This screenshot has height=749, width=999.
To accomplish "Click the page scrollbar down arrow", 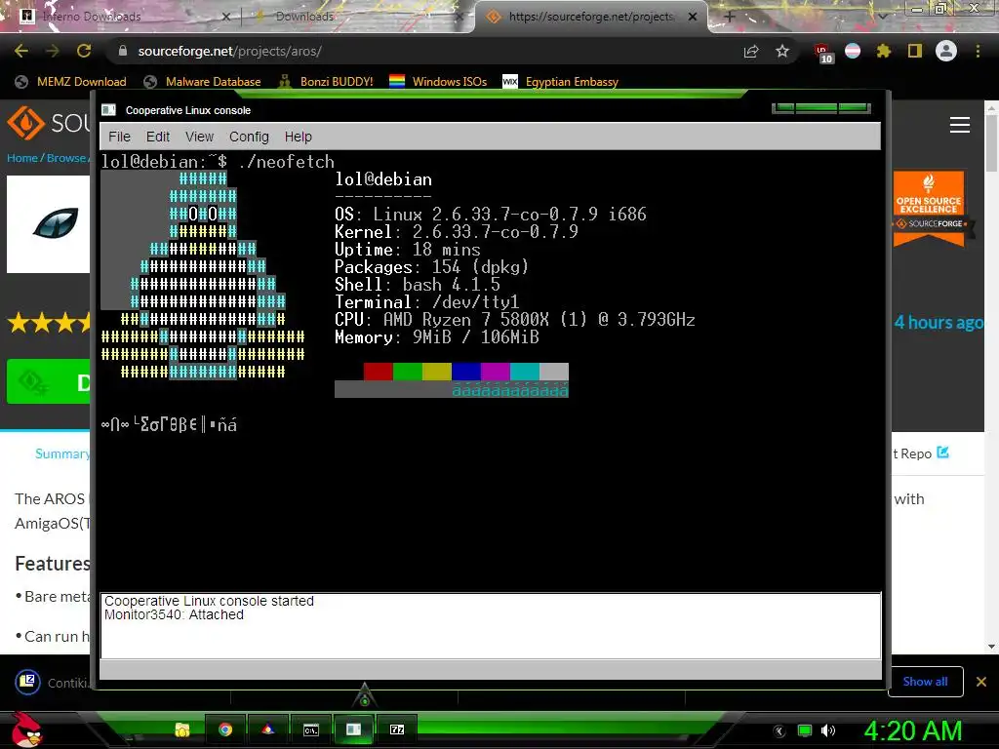I will click(991, 647).
